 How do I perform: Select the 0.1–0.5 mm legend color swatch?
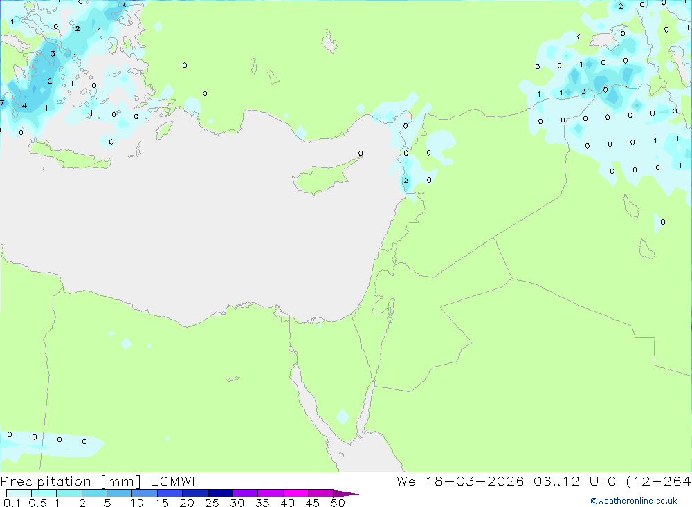(19, 493)
